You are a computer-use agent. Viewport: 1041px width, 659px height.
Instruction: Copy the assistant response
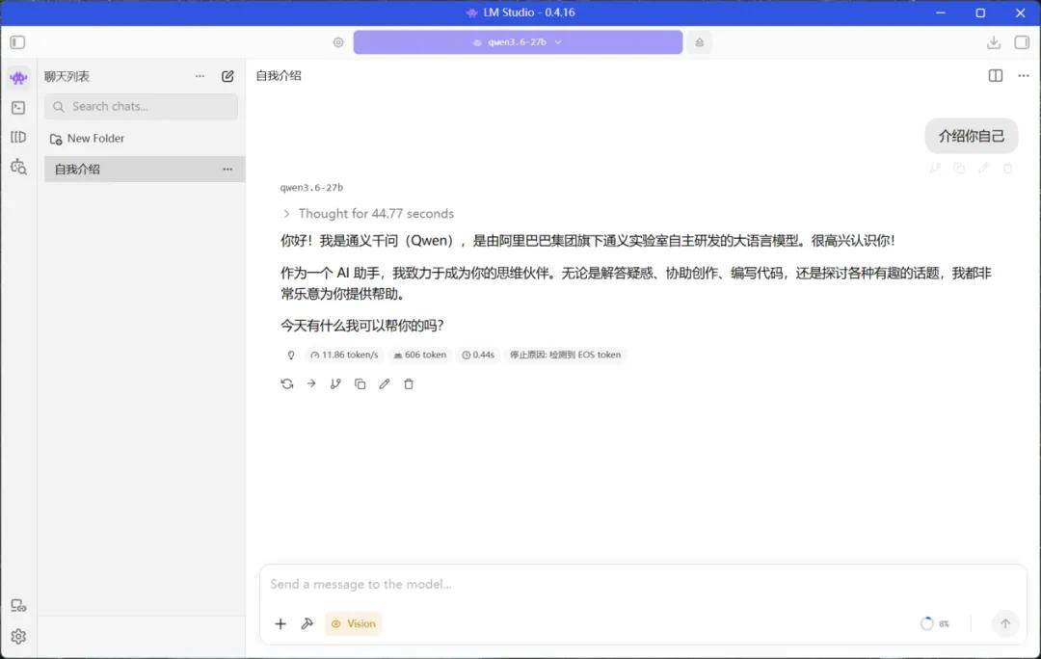tap(360, 383)
